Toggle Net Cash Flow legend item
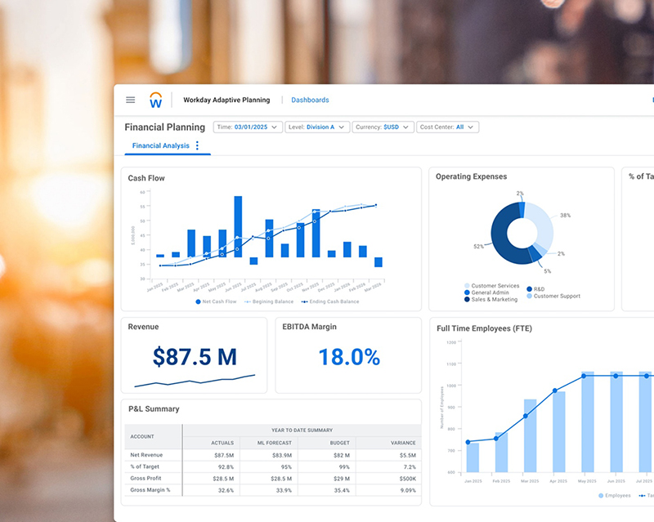Viewport: 654px width, 522px height. point(216,301)
